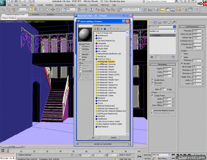207x160 pixels.
Task: Collapse the Parameters rollout
Action: point(162,64)
